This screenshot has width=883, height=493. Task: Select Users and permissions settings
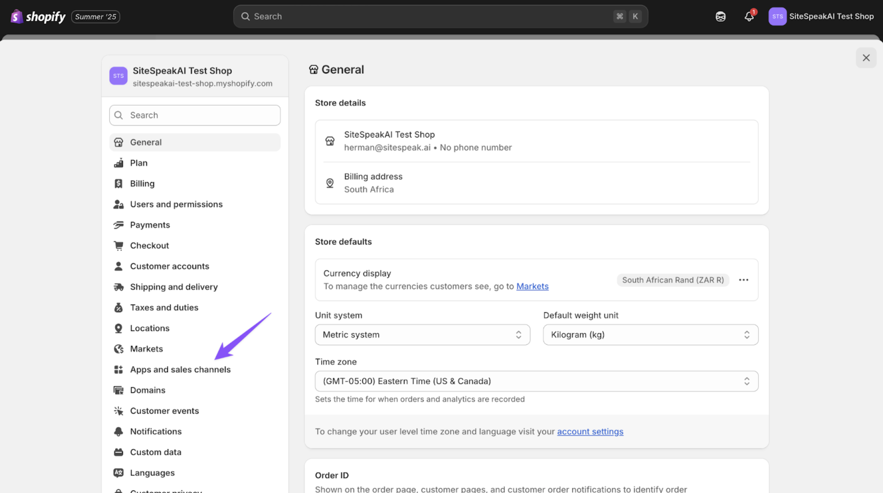pyautogui.click(x=176, y=204)
